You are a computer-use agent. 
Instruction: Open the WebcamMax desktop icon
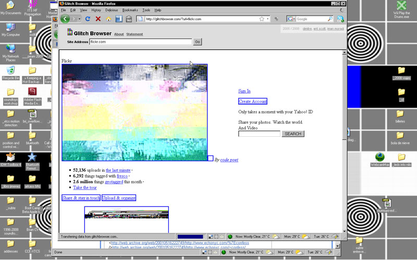[380, 160]
